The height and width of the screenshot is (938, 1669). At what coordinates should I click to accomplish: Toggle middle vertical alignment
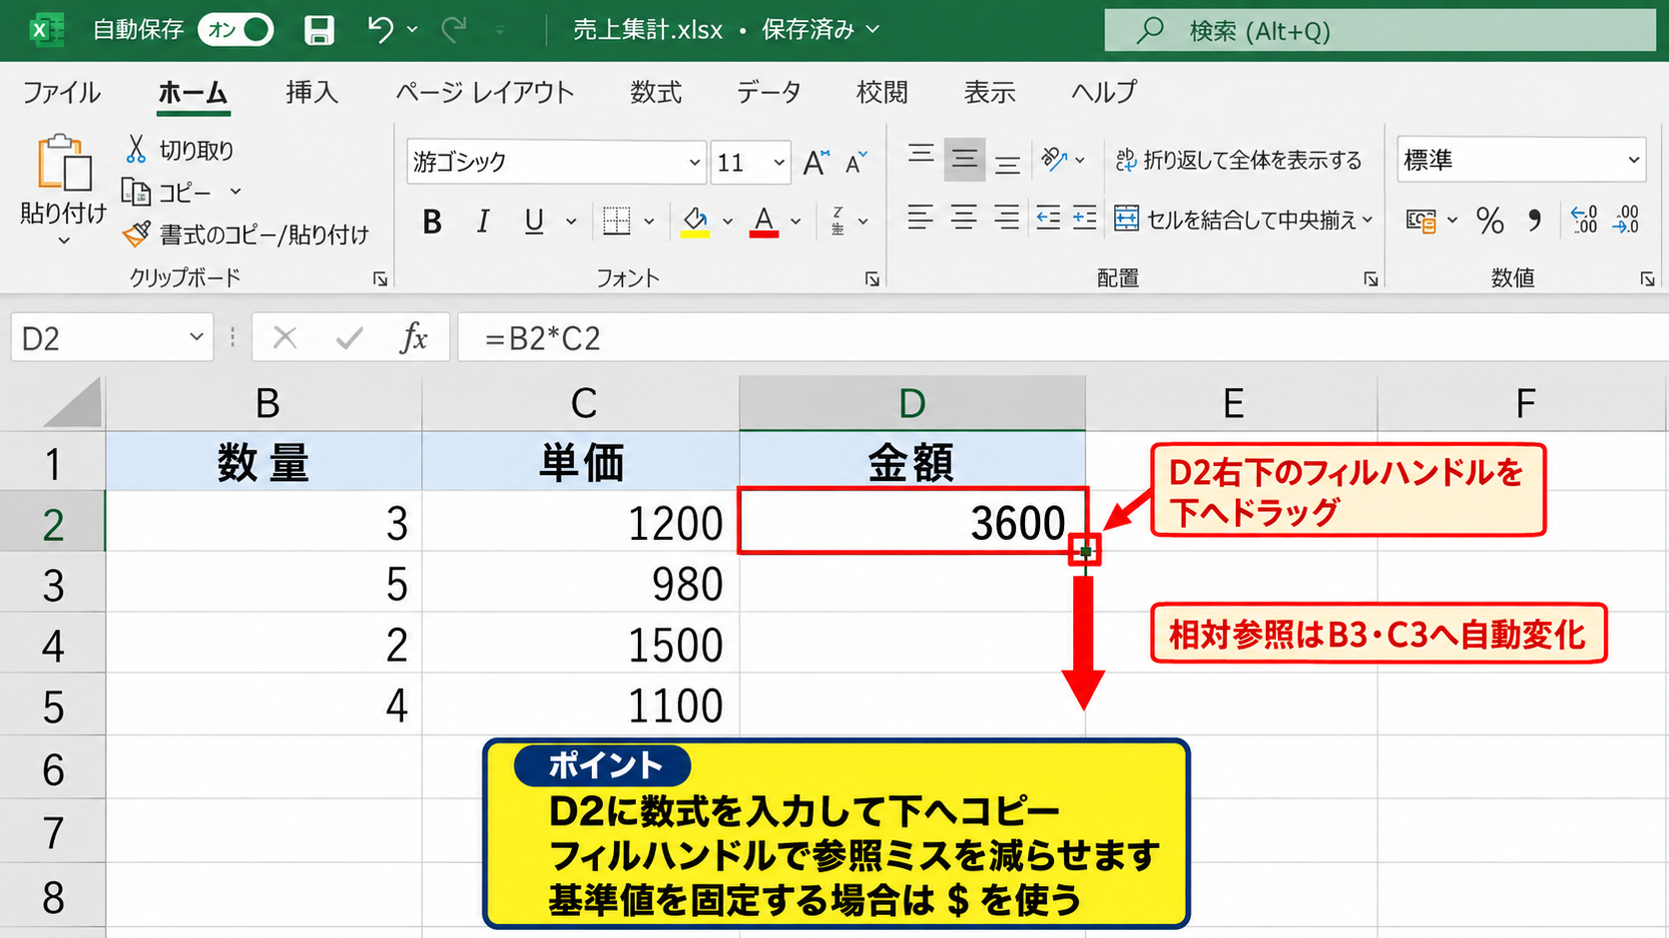964,160
